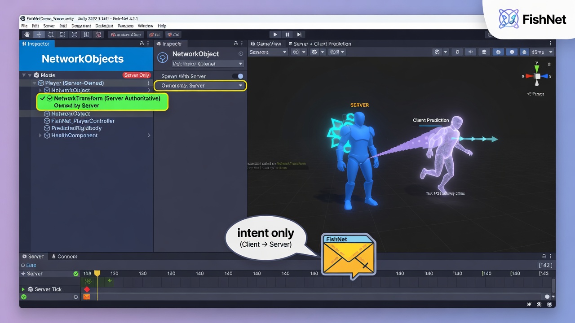Select the Scale tool in toolbar
The width and height of the screenshot is (575, 323).
coord(62,35)
